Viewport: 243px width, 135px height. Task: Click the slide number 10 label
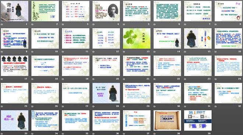pyautogui.click(x=56, y=51)
